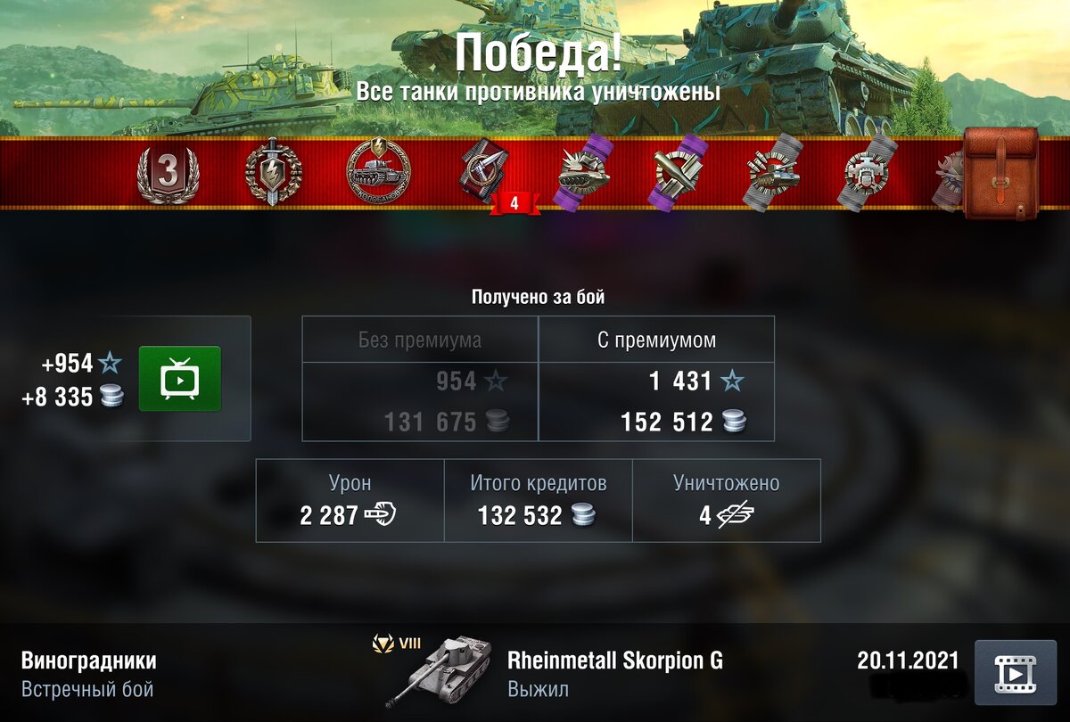Image resolution: width=1070 pixels, height=722 pixels.
Task: Click the 'Виноградники' map name
Action: point(89,660)
